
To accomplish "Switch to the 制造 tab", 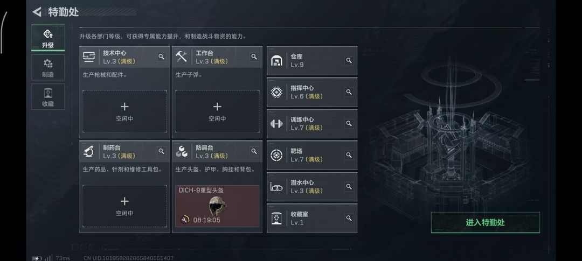I will click(x=48, y=67).
